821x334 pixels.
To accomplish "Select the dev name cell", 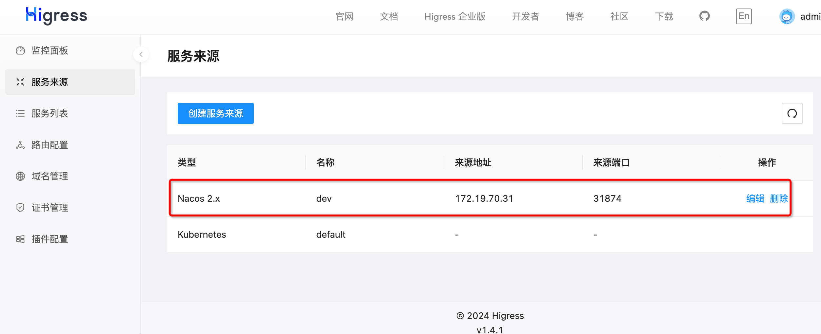I will pos(324,198).
